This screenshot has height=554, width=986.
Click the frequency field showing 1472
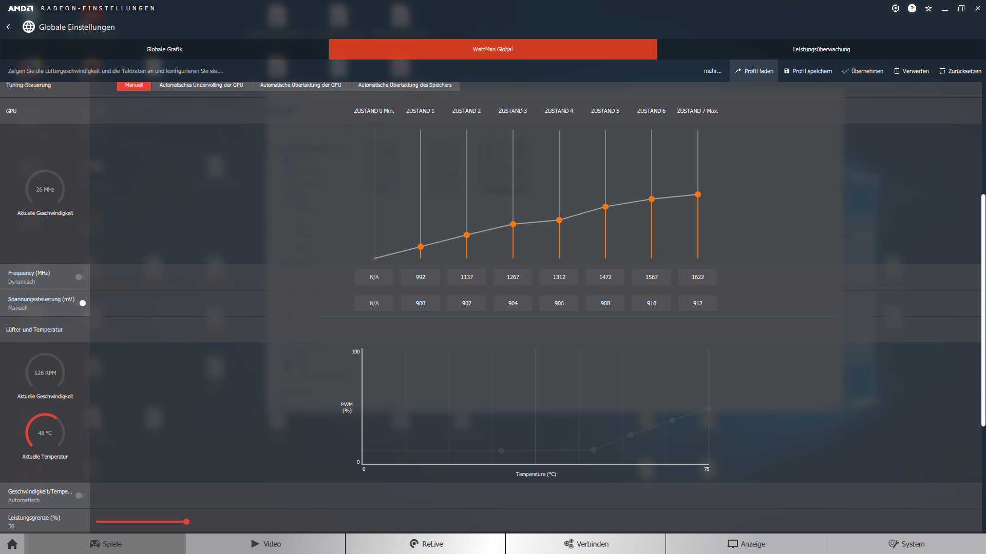point(605,277)
